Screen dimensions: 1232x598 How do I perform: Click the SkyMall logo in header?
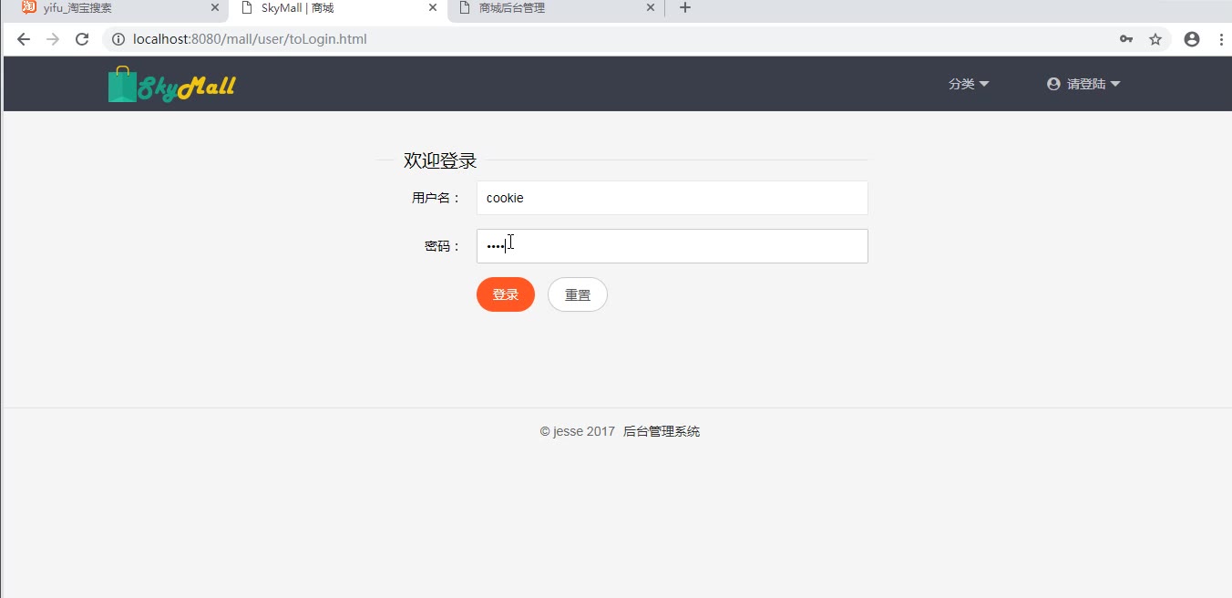pos(172,85)
